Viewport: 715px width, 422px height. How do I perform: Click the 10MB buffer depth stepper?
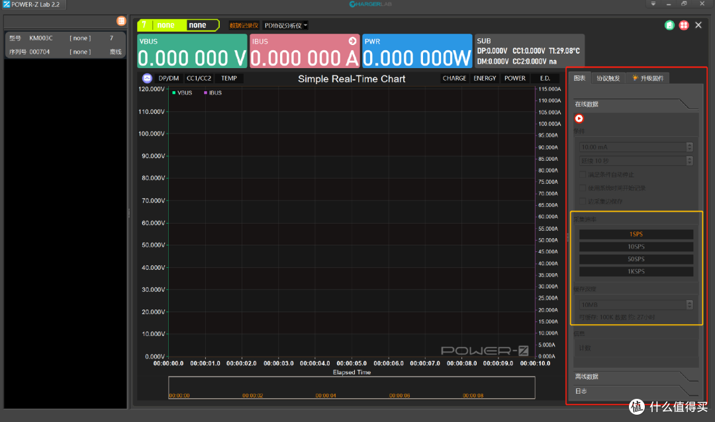pyautogui.click(x=689, y=304)
